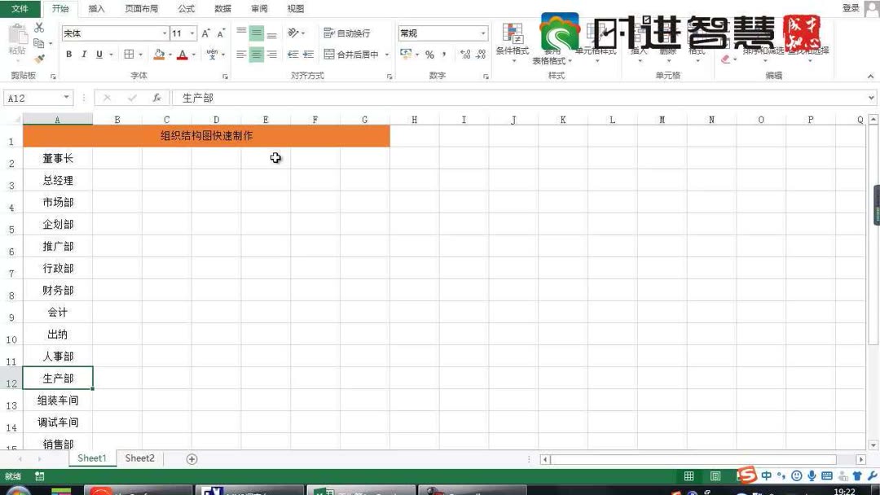880x495 pixels.
Task: Switch to the 插入 ribbon tab
Action: (96, 9)
